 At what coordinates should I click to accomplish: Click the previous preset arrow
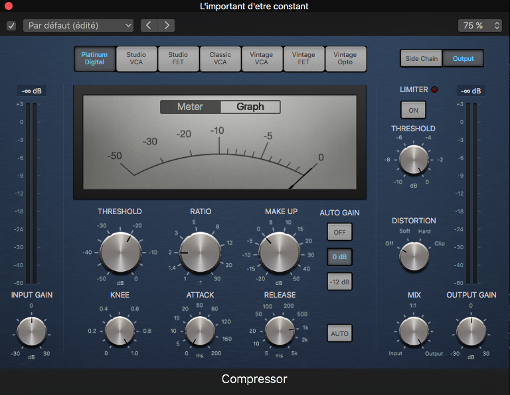coord(149,26)
